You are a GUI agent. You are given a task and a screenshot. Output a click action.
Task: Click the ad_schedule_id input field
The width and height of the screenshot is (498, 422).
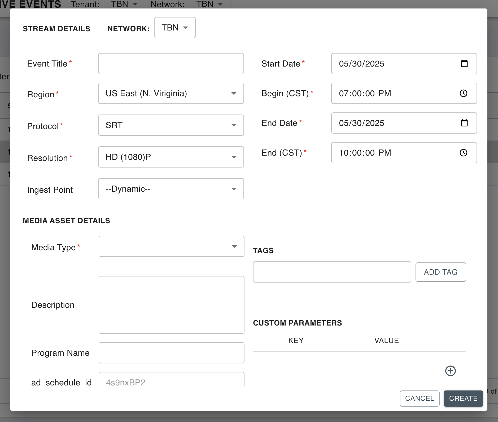(x=171, y=381)
